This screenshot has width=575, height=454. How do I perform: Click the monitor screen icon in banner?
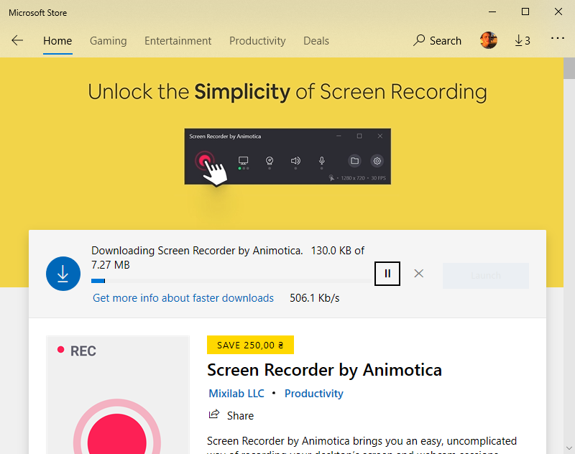click(243, 160)
